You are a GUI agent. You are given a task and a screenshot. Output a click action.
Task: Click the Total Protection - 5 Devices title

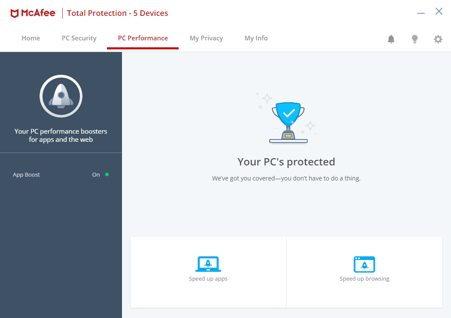coord(117,13)
